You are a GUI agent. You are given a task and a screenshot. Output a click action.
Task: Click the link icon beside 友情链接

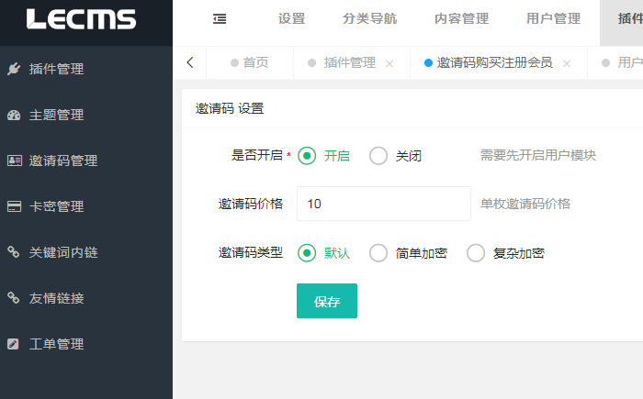(13, 298)
